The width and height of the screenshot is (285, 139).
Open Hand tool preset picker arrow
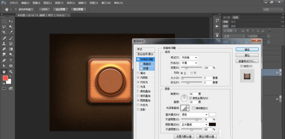click(x=11, y=9)
